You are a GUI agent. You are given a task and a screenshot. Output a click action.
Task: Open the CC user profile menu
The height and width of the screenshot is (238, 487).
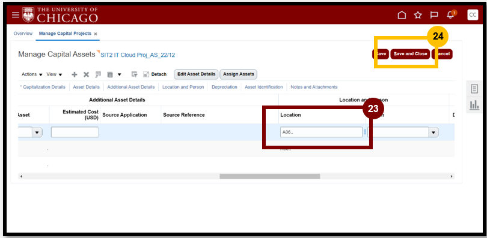tap(473, 15)
